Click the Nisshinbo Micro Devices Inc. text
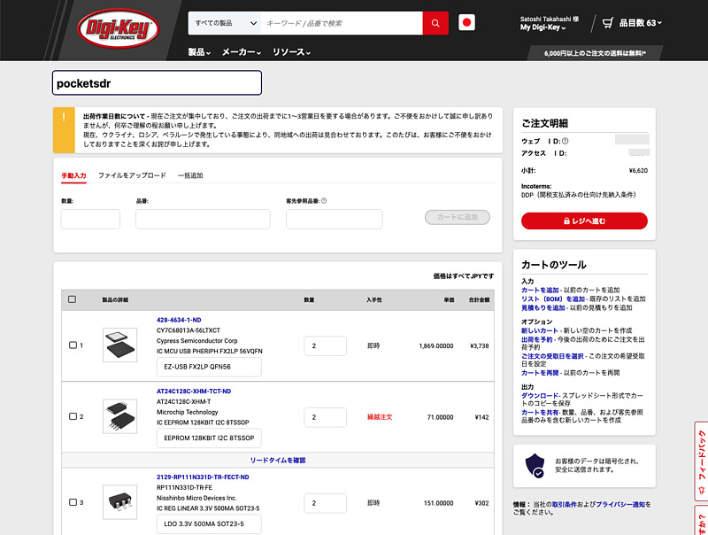708x535 pixels. click(x=196, y=498)
